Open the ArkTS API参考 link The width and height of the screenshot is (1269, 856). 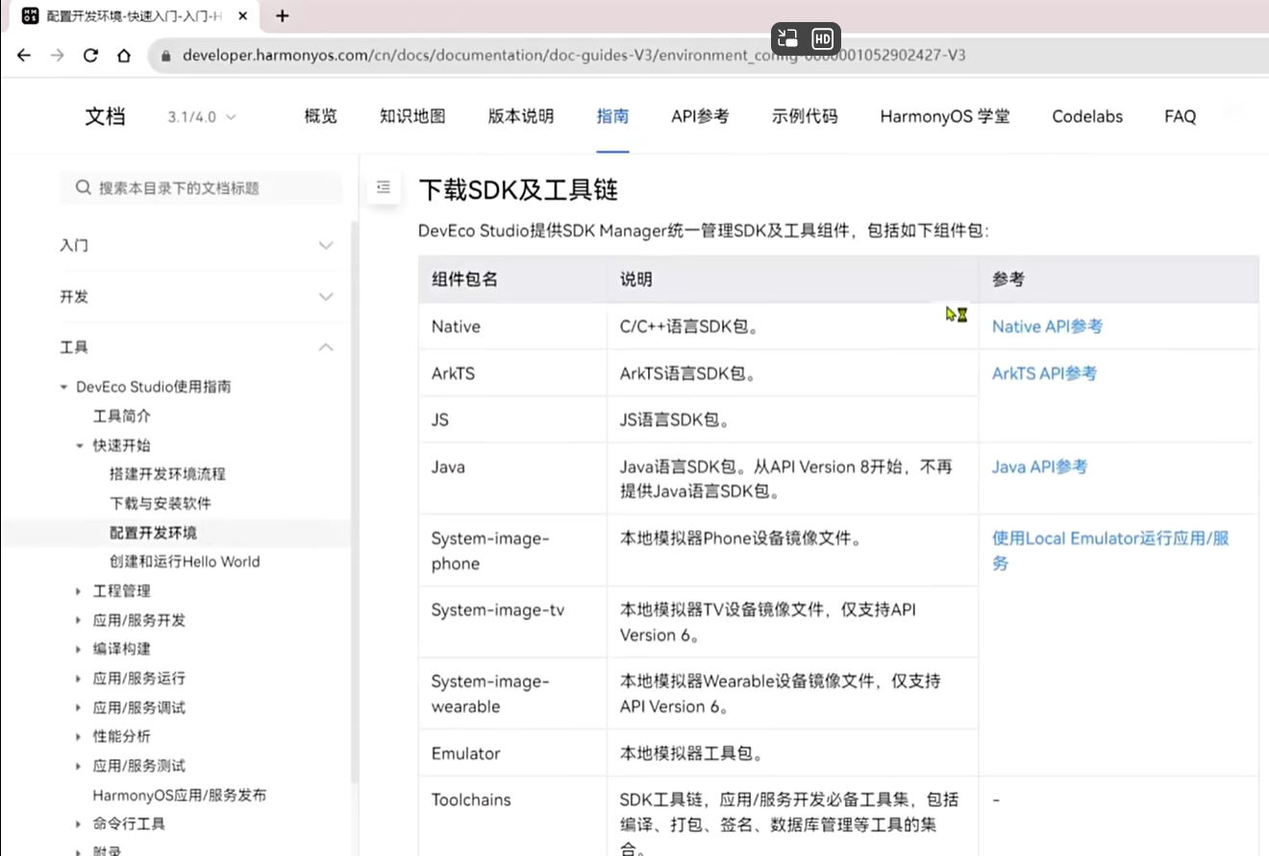pyautogui.click(x=1044, y=374)
